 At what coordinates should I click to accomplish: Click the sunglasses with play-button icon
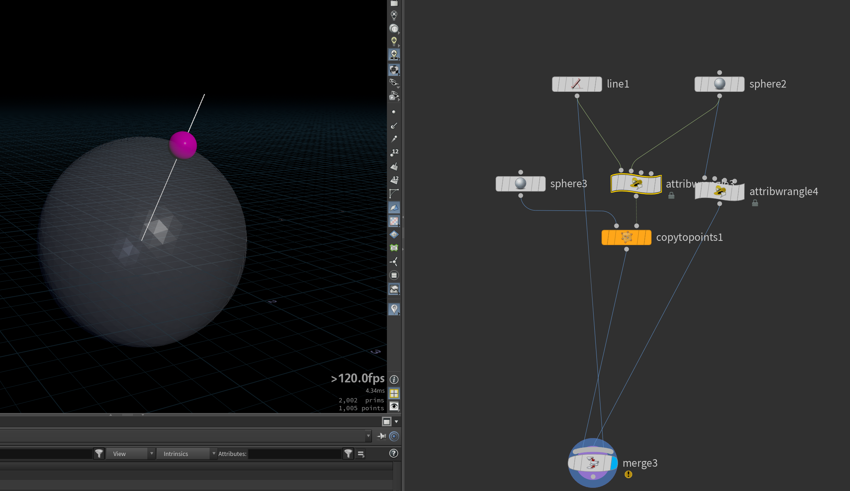click(394, 96)
